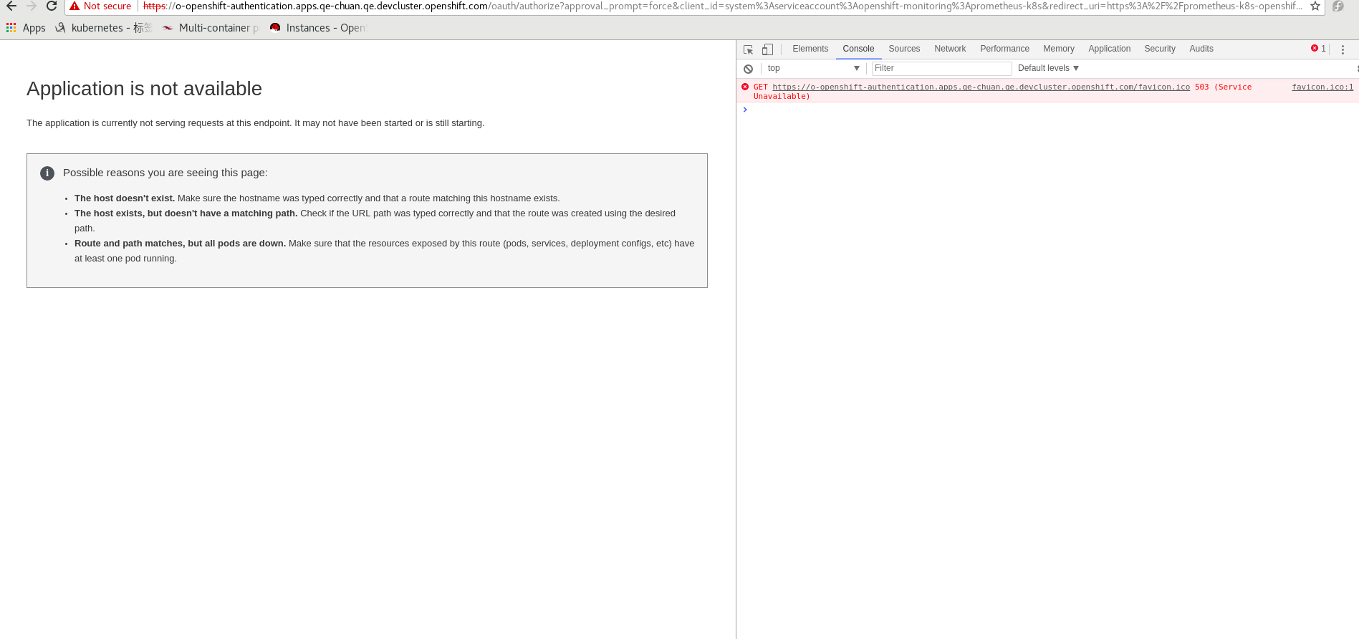Screen dimensions: 1359x639
Task: Toggle the device toolbar in DevTools
Action: pos(767,49)
